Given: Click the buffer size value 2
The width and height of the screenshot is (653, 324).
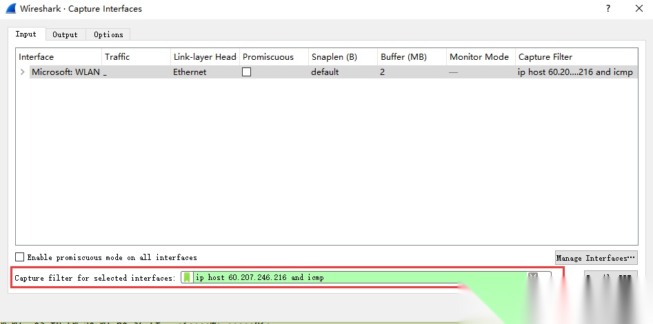Looking at the screenshot, I should point(382,72).
